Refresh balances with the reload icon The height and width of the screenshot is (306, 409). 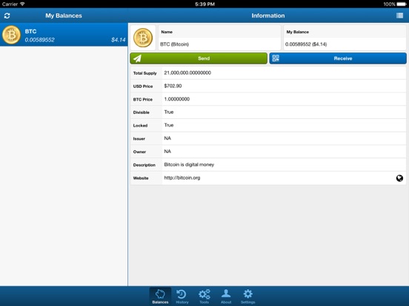7,16
